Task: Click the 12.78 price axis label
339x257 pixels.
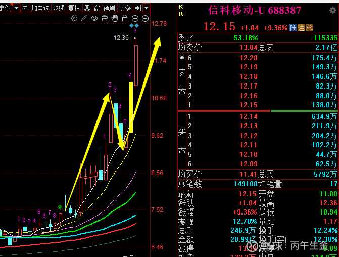Action: pos(159,24)
